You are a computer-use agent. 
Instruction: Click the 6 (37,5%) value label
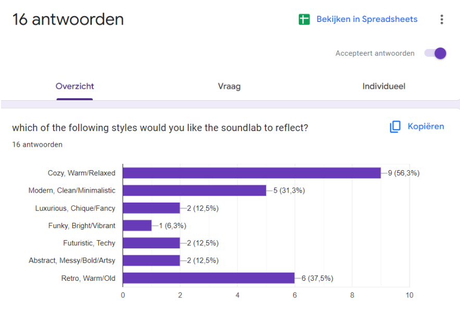click(x=317, y=278)
